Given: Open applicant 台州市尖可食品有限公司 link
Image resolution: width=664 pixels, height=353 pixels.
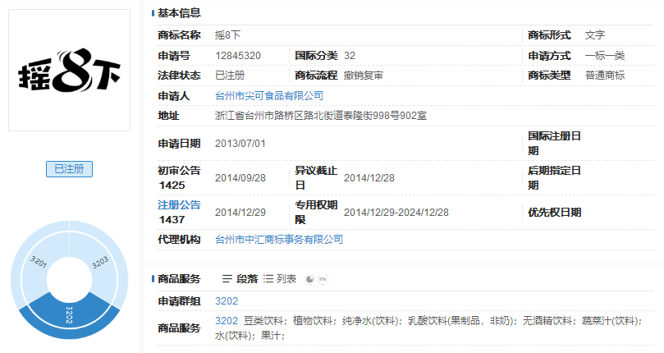Looking at the screenshot, I should point(269,96).
